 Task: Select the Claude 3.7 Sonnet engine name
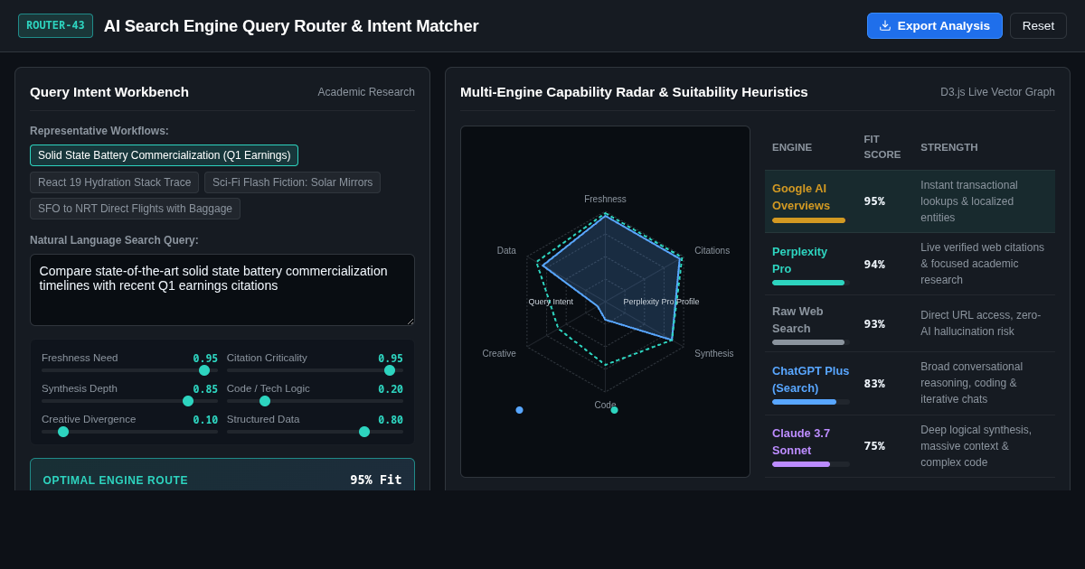(801, 442)
